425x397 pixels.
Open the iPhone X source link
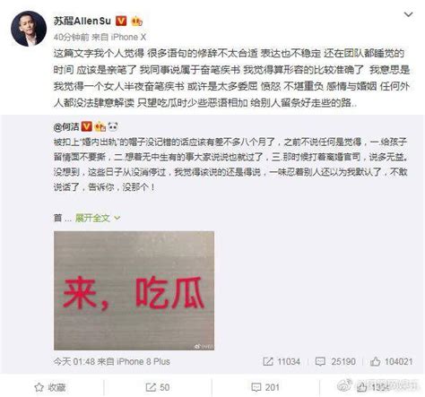[x=128, y=37]
